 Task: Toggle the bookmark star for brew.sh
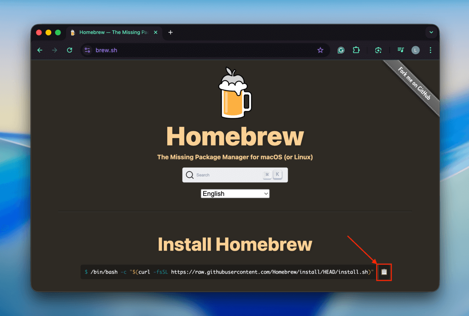click(320, 50)
